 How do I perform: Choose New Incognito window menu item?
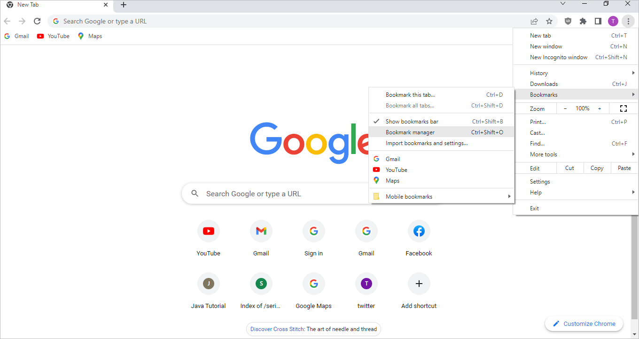point(559,57)
